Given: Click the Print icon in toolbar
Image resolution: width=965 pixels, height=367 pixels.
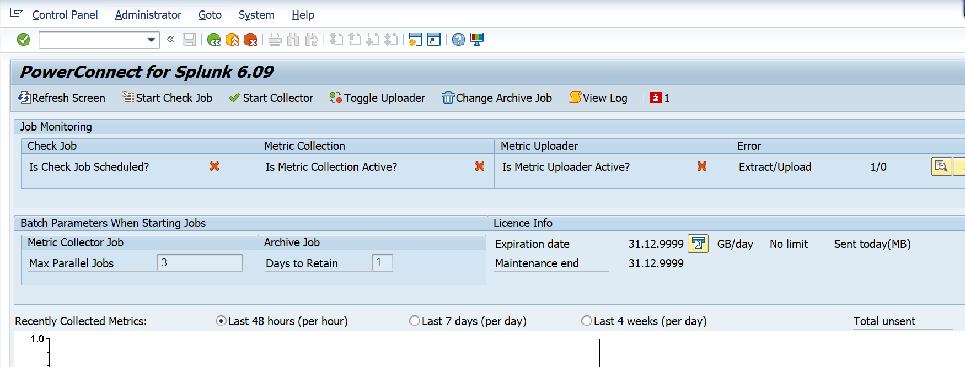Looking at the screenshot, I should point(275,40).
